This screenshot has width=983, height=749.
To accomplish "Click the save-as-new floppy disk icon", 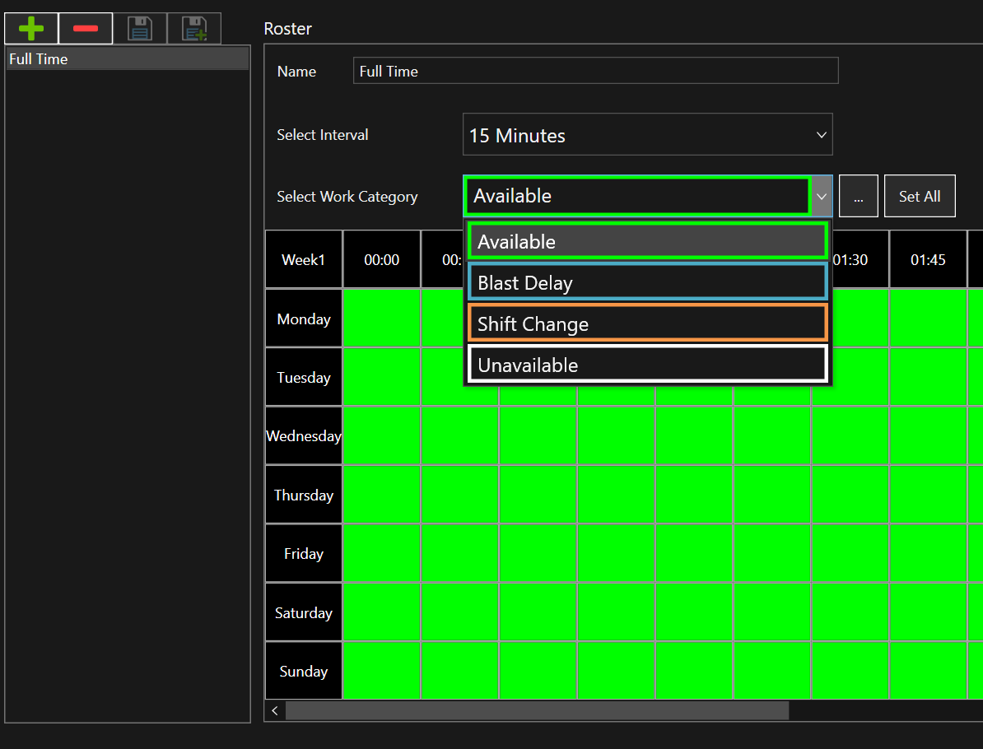I will (x=194, y=30).
